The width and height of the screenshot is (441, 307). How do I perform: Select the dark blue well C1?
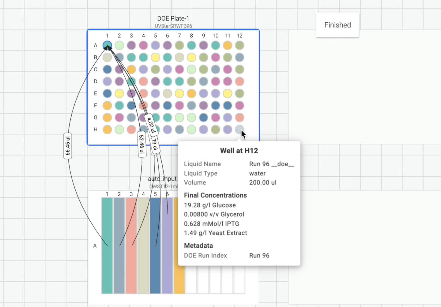coord(107,69)
